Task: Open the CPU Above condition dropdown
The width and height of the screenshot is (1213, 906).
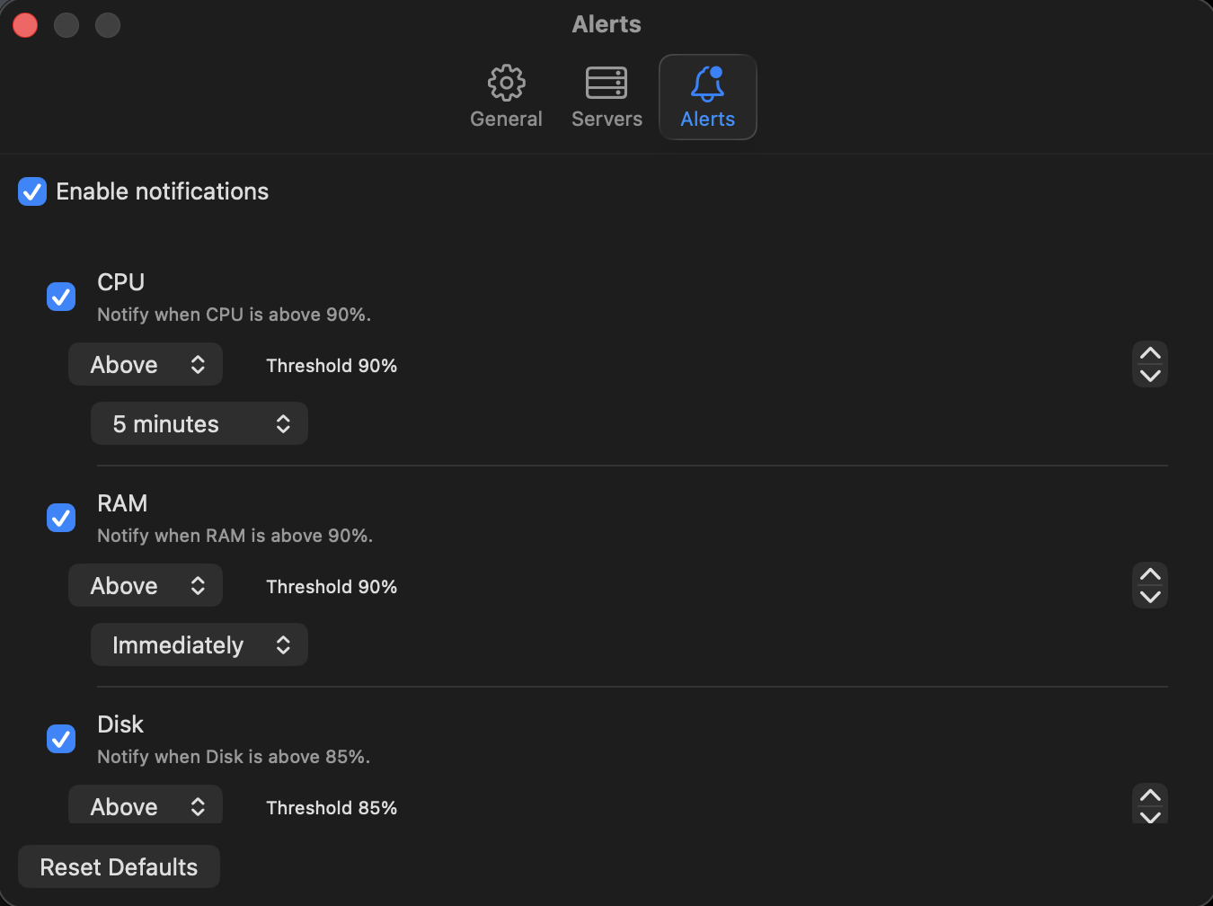Action: [x=146, y=364]
